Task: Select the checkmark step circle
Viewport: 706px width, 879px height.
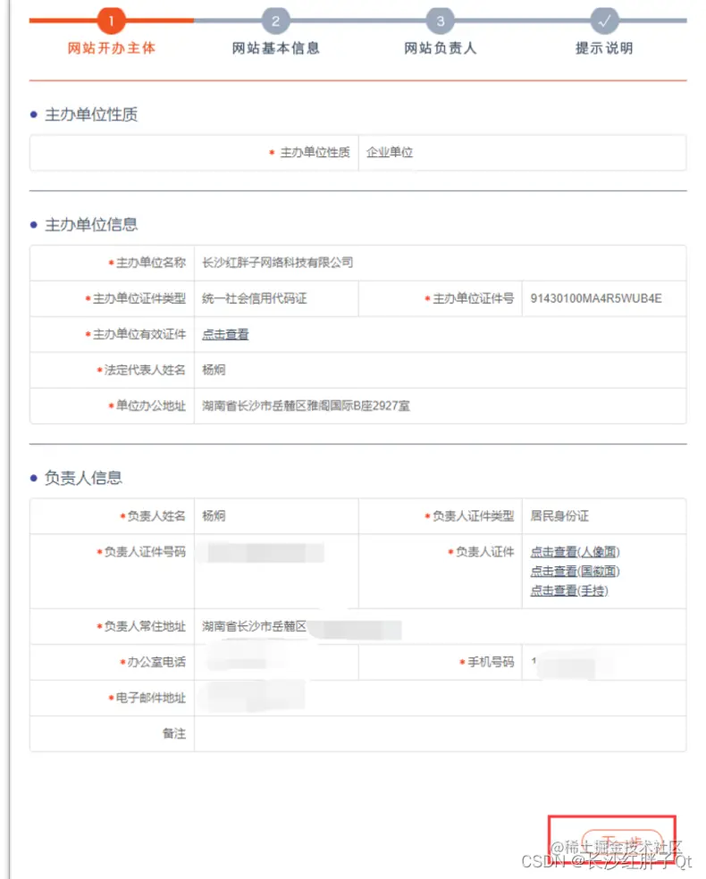Action: 604,21
